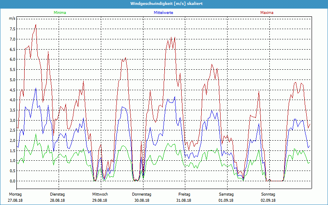Click the 6,5 y-axis value
Screen dimensions: 328x205
[12, 49]
